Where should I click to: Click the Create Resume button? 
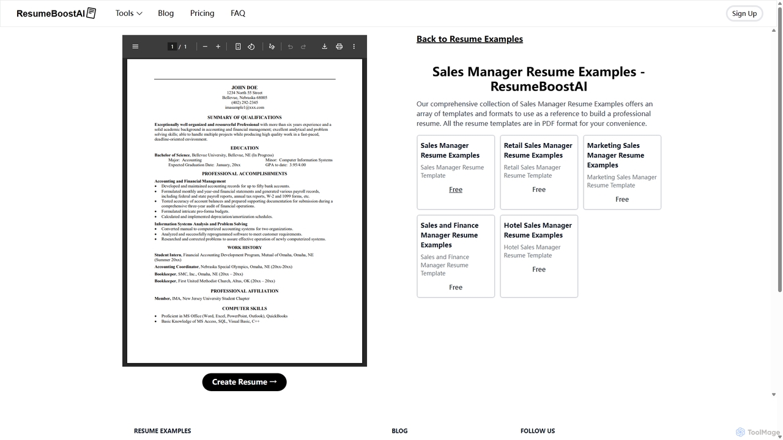(244, 382)
